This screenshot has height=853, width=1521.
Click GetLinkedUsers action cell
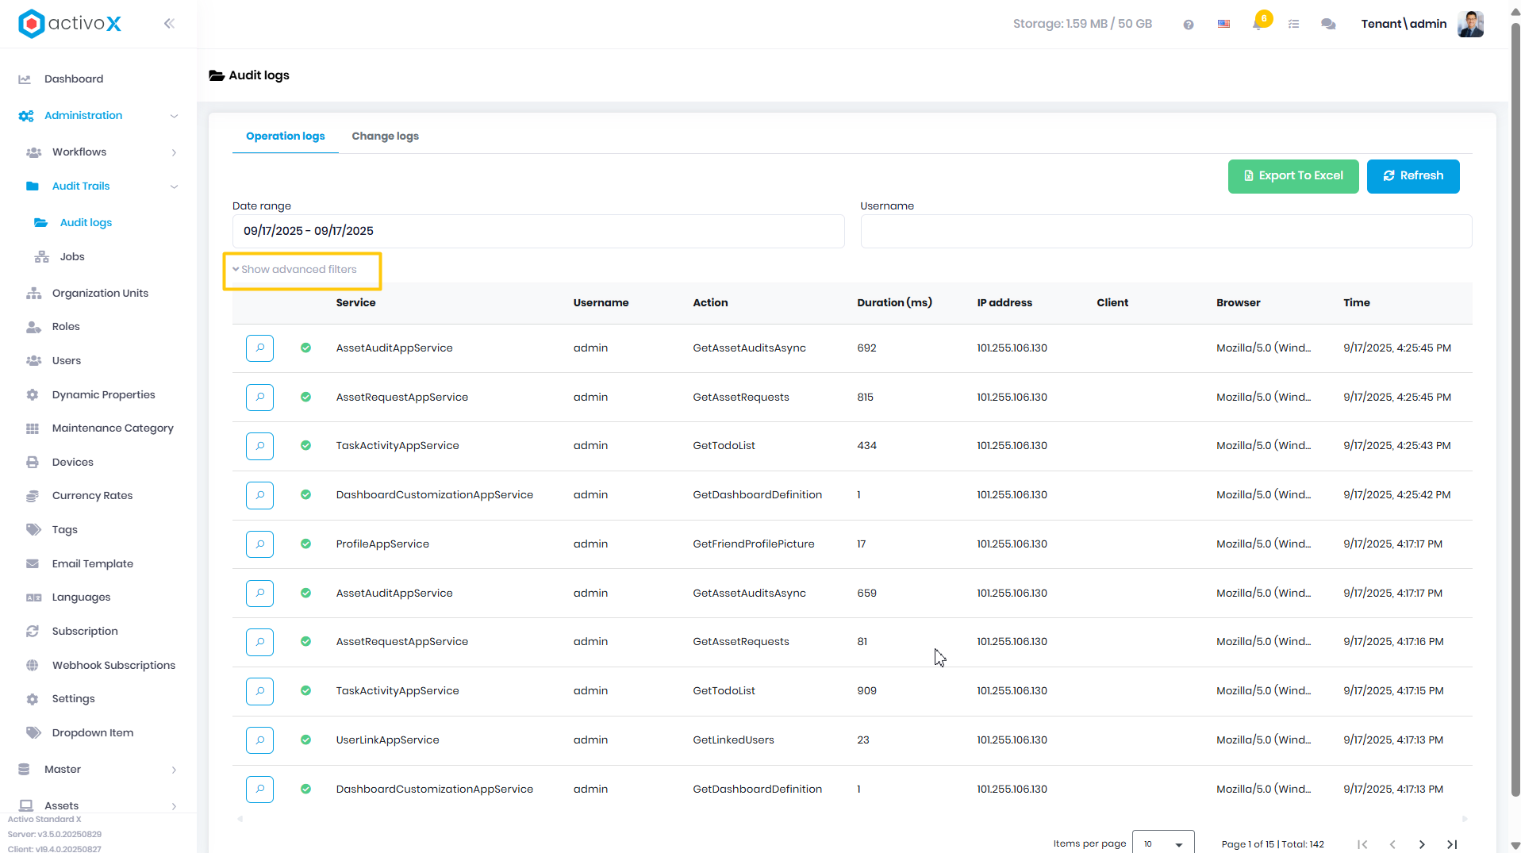(733, 740)
